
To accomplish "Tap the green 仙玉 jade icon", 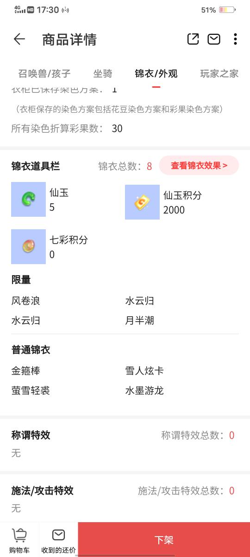I will pos(28,199).
